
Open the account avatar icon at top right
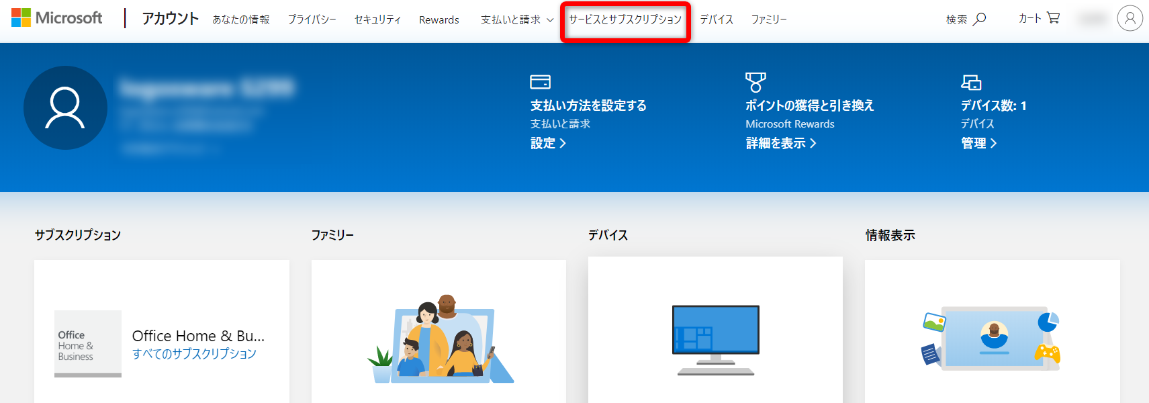point(1130,18)
